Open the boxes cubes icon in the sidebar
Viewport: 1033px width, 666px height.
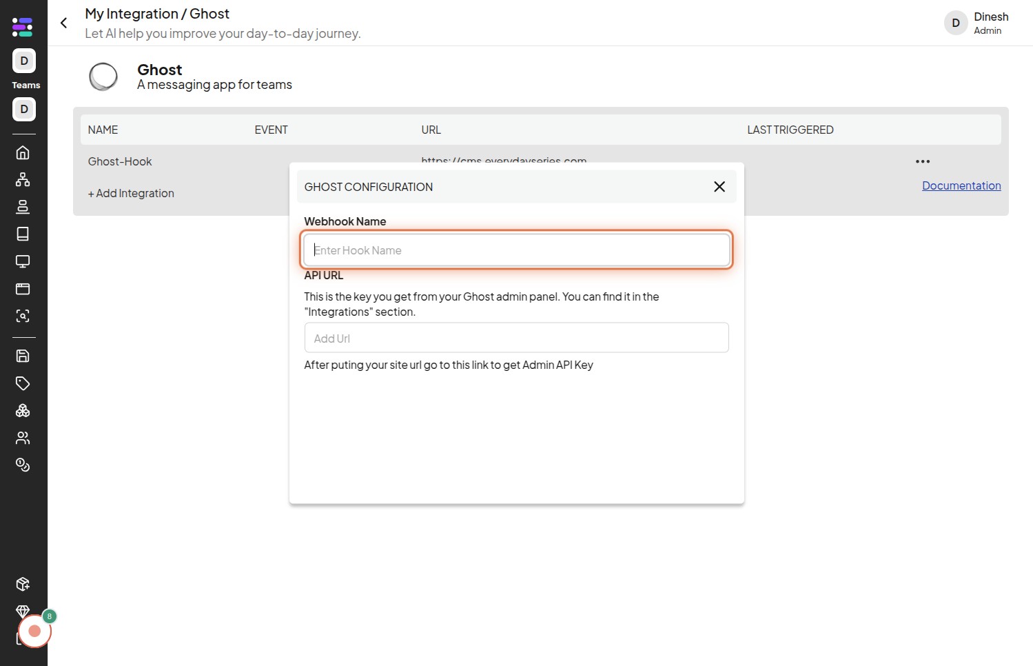(x=23, y=410)
